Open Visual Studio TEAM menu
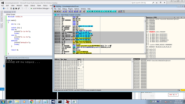Image resolution: width=185 pixels, height=104 pixels. (x=39, y=6)
